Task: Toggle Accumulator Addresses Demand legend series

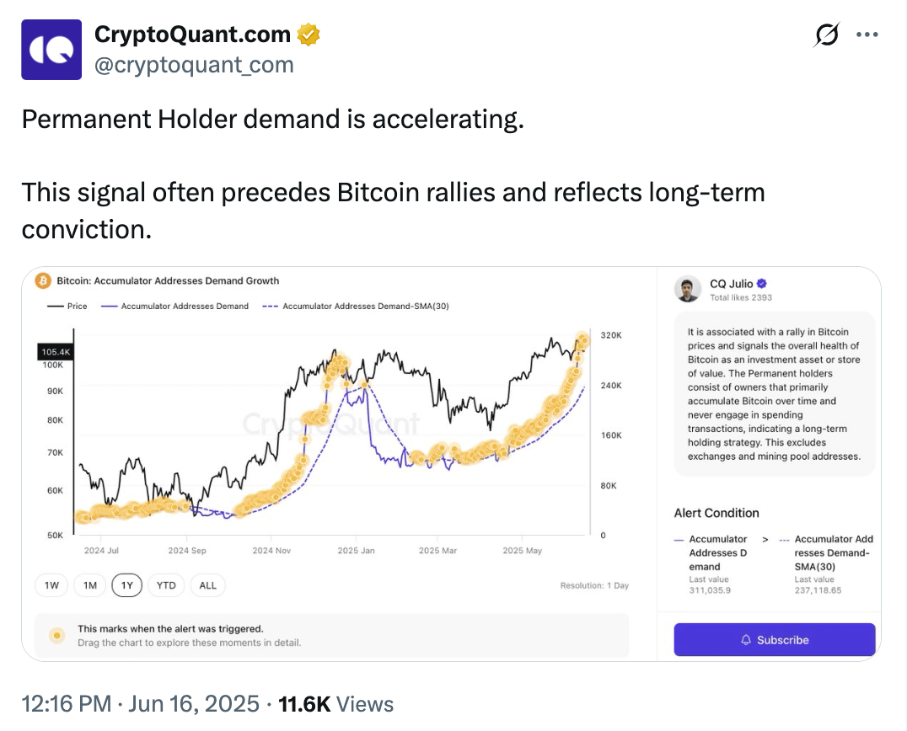Action: [x=175, y=306]
